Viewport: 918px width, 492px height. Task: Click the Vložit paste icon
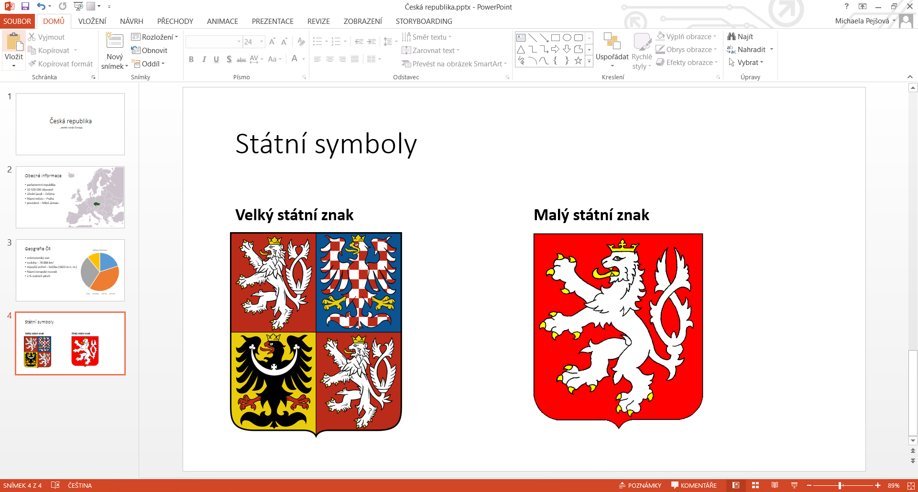(x=13, y=44)
